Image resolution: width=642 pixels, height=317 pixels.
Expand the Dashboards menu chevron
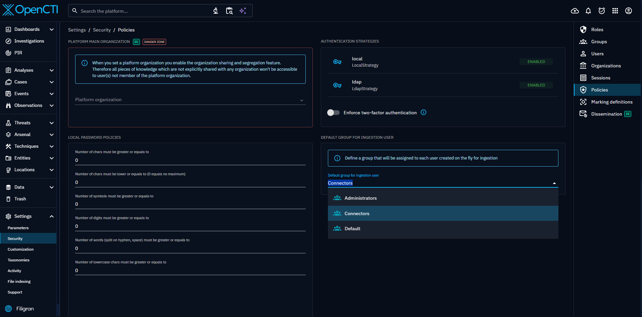click(52, 29)
